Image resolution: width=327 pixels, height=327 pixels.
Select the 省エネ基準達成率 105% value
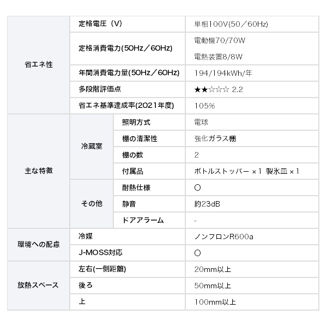pyautogui.click(x=204, y=106)
